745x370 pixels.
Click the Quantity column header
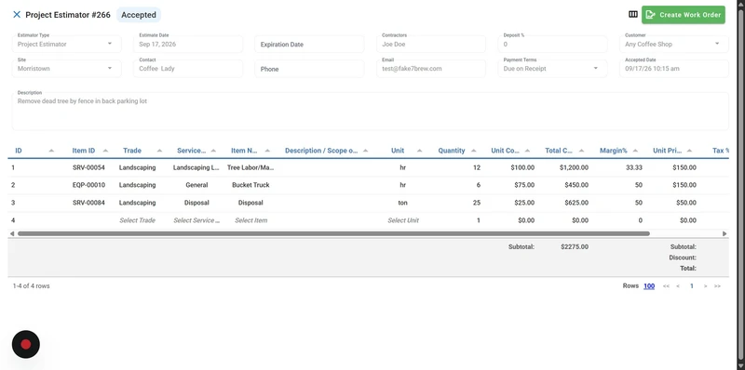pos(452,151)
